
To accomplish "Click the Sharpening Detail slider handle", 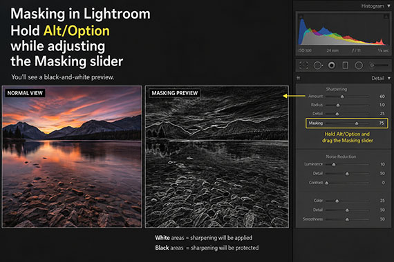I will tap(337, 114).
